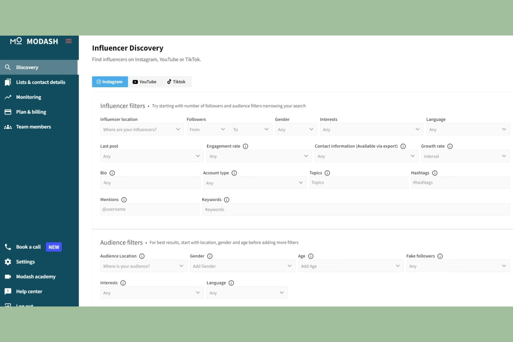Click the Monitoring chart icon
The image size is (513, 342).
tap(8, 97)
